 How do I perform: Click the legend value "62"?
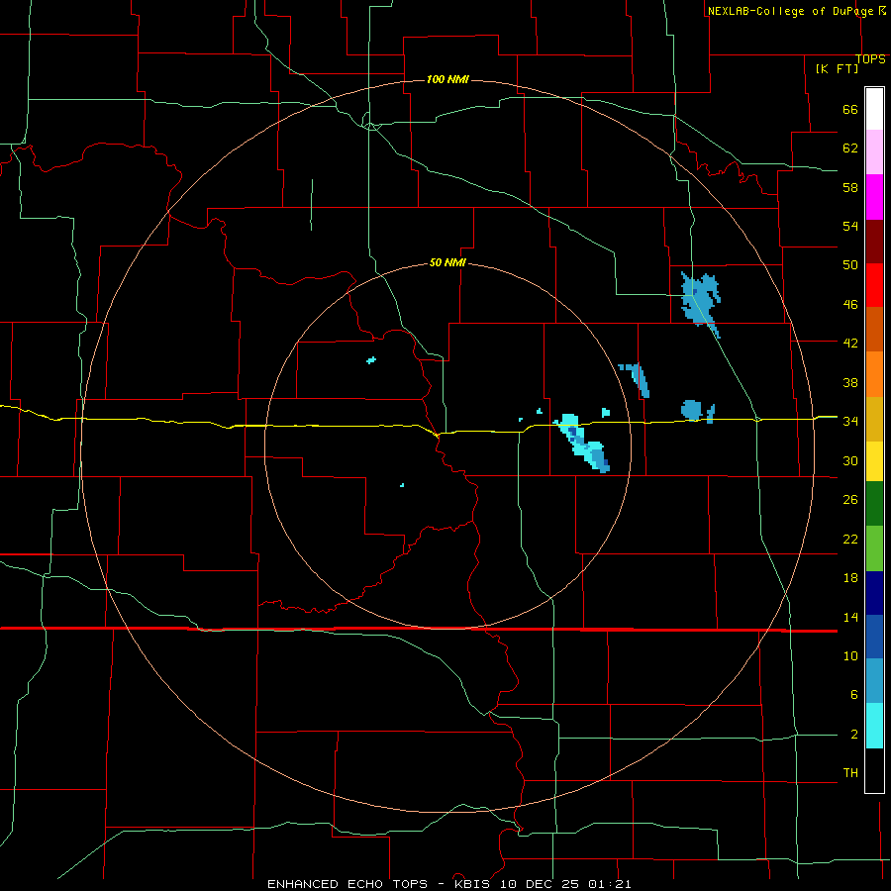[x=850, y=148]
